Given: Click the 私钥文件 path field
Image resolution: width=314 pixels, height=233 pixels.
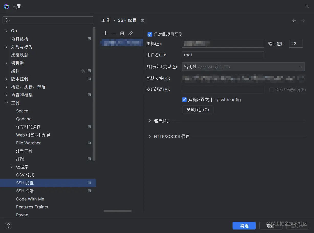Looking at the screenshot, I should tap(243, 78).
